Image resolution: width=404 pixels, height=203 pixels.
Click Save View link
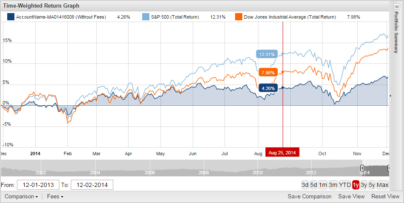(351, 197)
